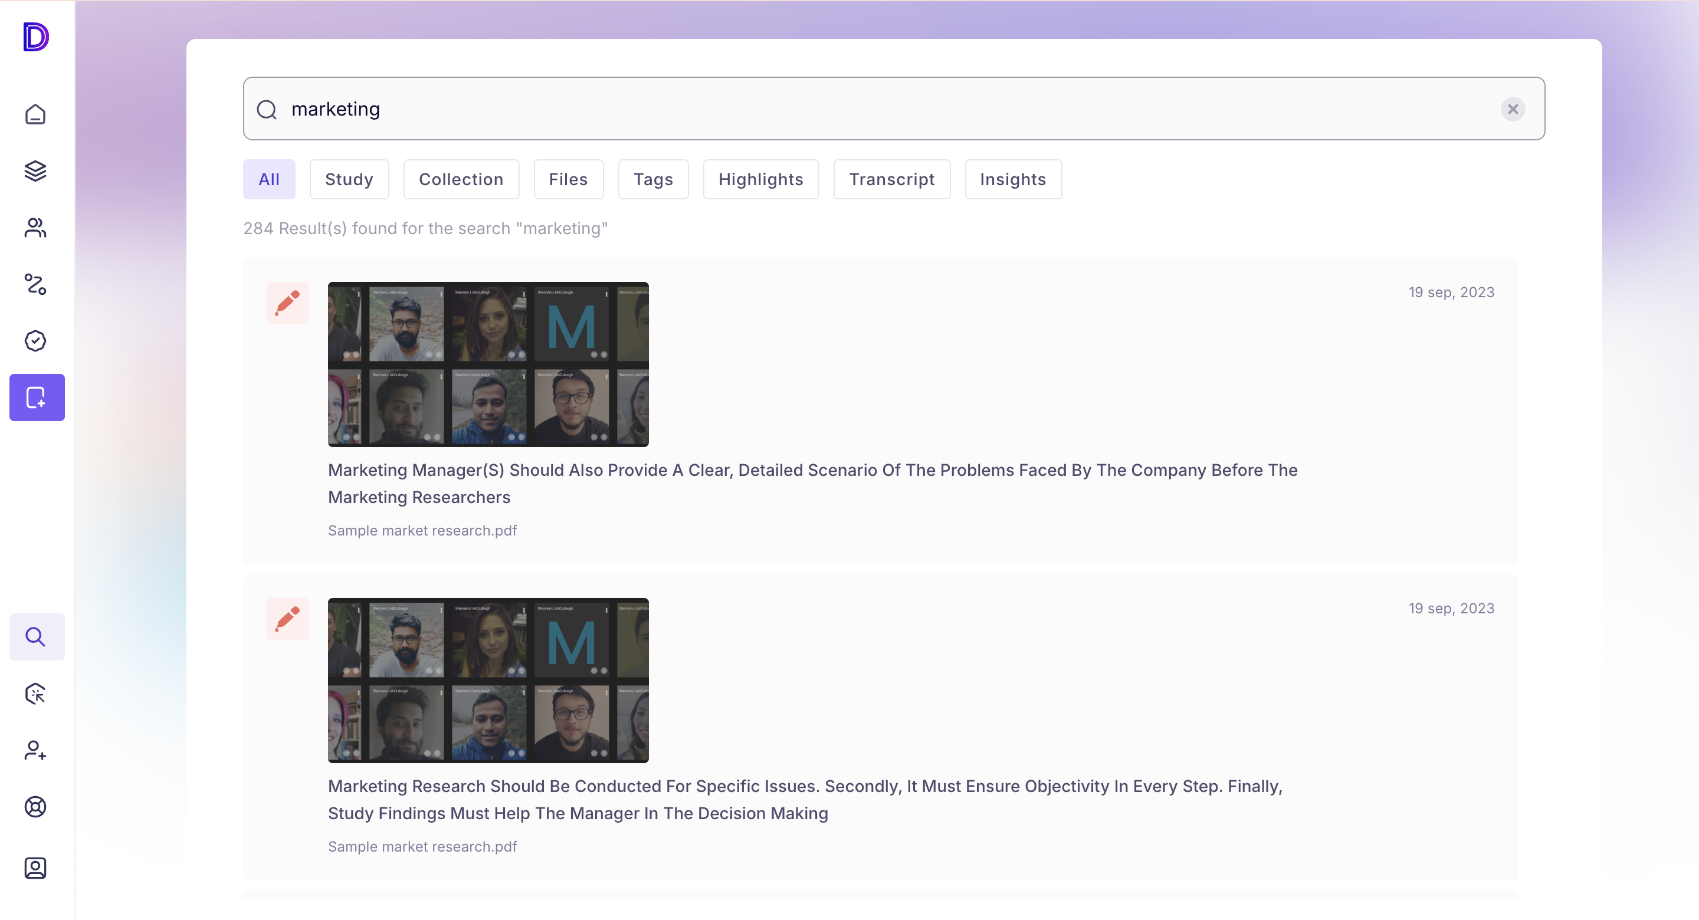Open the 'Marketing Manager(S) Should Also Provide' result
This screenshot has width=1699, height=920.
[x=812, y=484]
